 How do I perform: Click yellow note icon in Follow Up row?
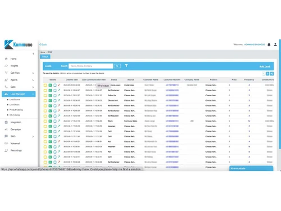point(45,96)
